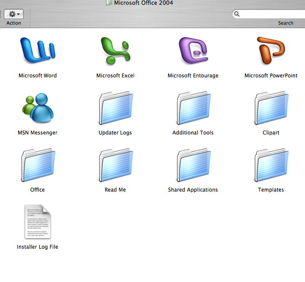Click the magnifying glass search icon

[x=237, y=14]
